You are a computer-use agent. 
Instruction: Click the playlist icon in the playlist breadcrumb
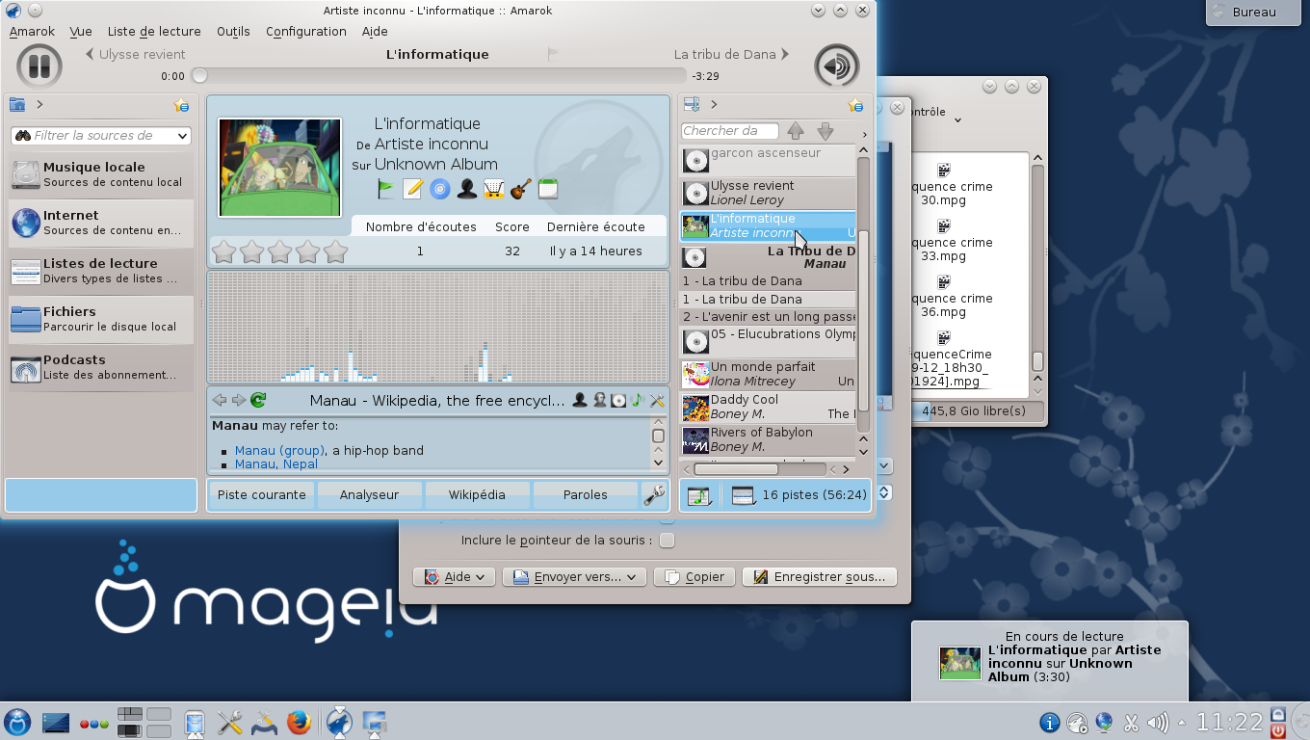[x=691, y=104]
